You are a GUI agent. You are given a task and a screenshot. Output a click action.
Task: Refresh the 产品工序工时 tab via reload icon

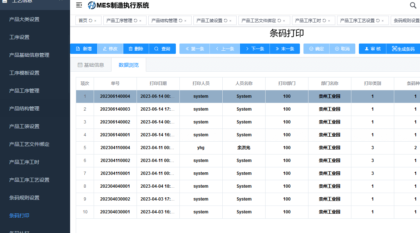pos(324,21)
